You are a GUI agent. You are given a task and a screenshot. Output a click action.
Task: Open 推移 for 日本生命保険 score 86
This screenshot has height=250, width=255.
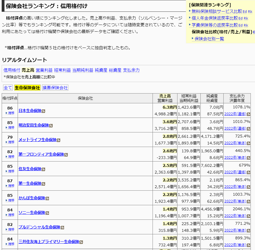click(x=10, y=113)
